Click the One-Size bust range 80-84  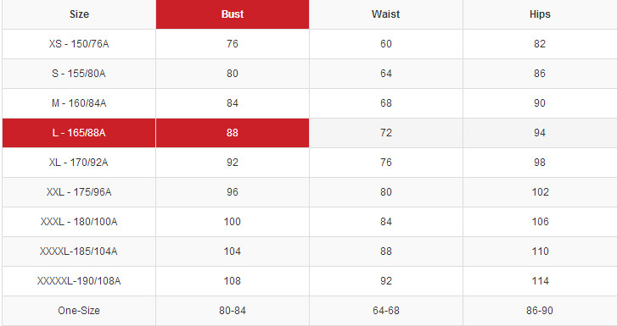(233, 311)
